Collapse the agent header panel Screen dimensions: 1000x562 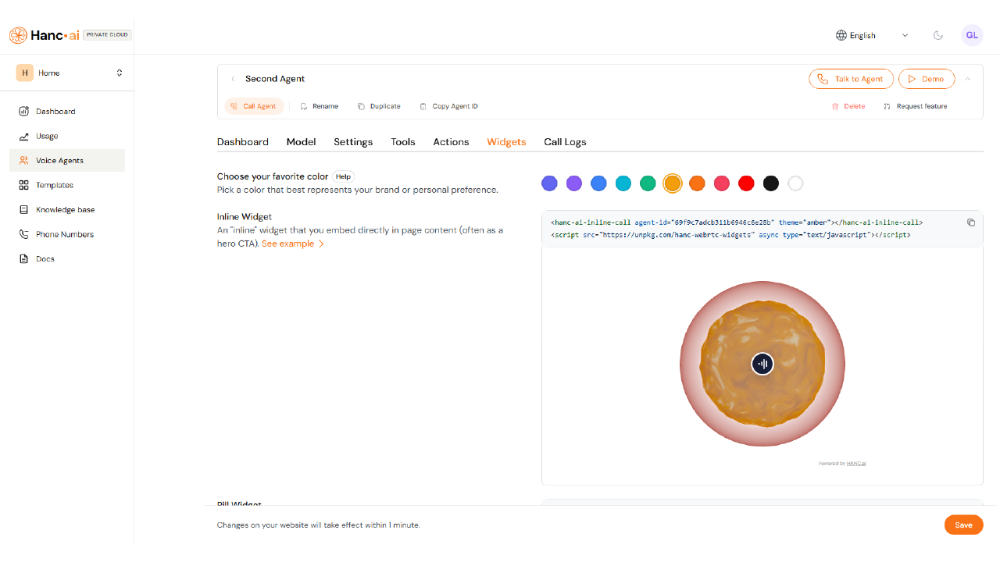[968, 79]
